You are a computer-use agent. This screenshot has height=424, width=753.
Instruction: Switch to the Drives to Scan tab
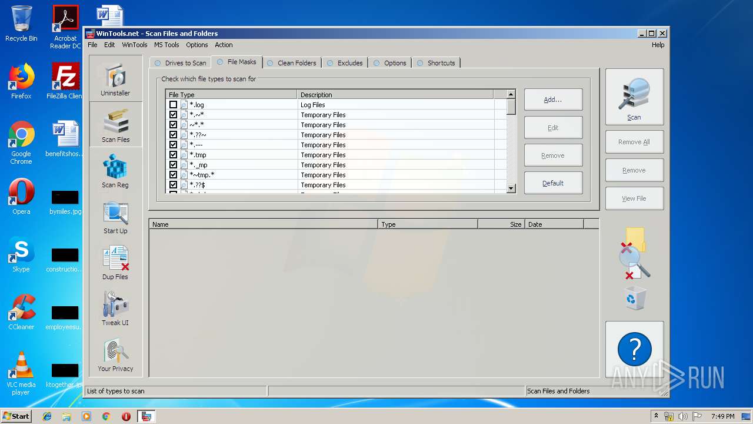pos(180,63)
